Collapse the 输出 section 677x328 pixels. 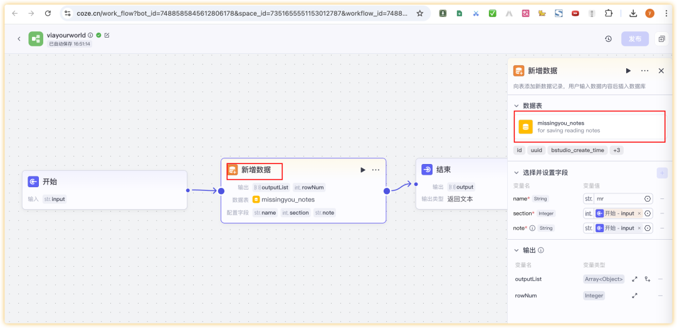[x=516, y=250]
